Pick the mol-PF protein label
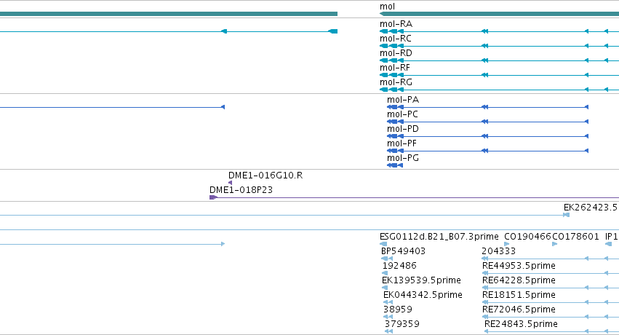 [402, 143]
